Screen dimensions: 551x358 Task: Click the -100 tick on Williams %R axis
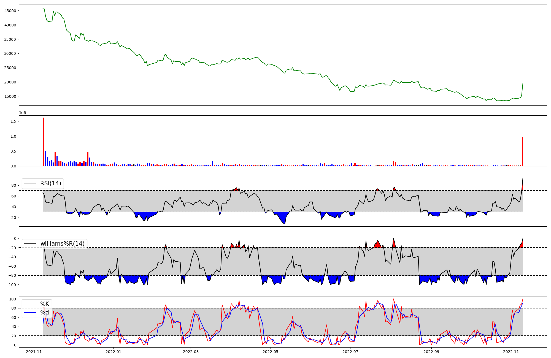click(x=11, y=285)
